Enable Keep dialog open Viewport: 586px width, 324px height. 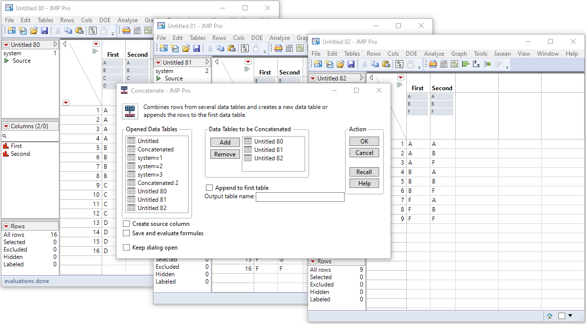coord(126,247)
